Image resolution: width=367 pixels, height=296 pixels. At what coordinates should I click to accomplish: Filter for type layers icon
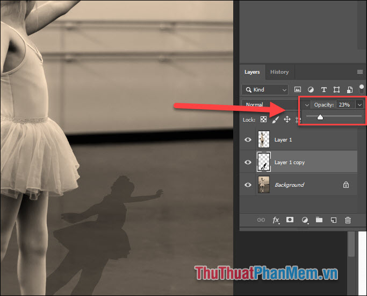[x=323, y=89]
